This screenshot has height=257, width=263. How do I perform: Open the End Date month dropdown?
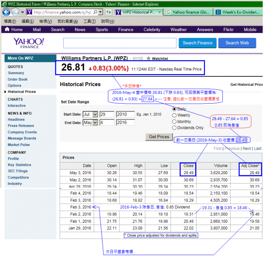[x=90, y=123]
